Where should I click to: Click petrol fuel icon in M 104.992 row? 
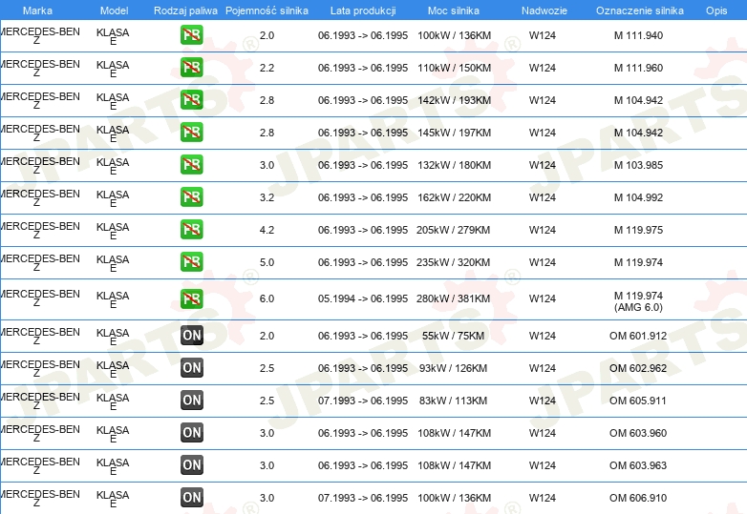click(x=191, y=196)
